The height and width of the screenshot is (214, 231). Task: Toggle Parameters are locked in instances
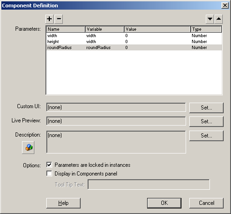click(49, 165)
